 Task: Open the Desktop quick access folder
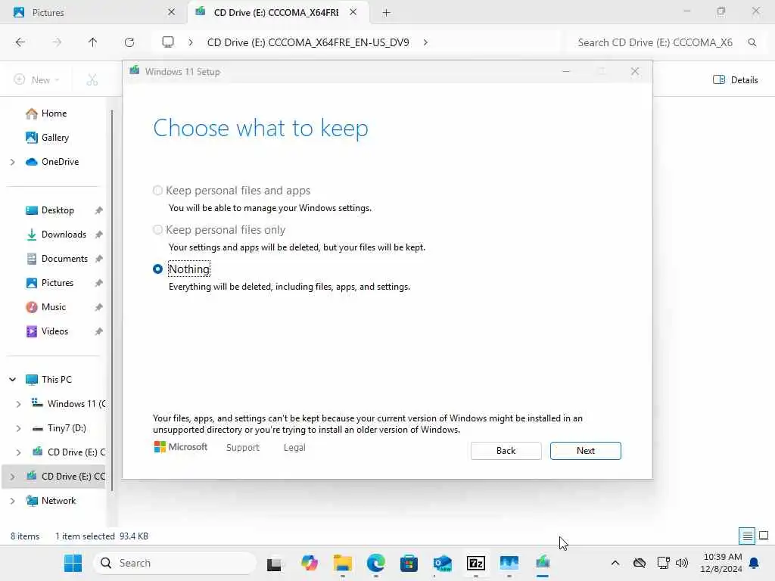(x=49, y=210)
